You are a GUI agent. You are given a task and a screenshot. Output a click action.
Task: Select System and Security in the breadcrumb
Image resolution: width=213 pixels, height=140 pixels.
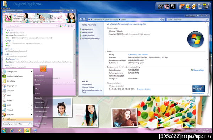click(x=111, y=20)
